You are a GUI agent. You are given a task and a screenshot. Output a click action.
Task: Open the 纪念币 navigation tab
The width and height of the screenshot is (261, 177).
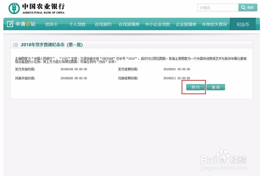pos(242,24)
